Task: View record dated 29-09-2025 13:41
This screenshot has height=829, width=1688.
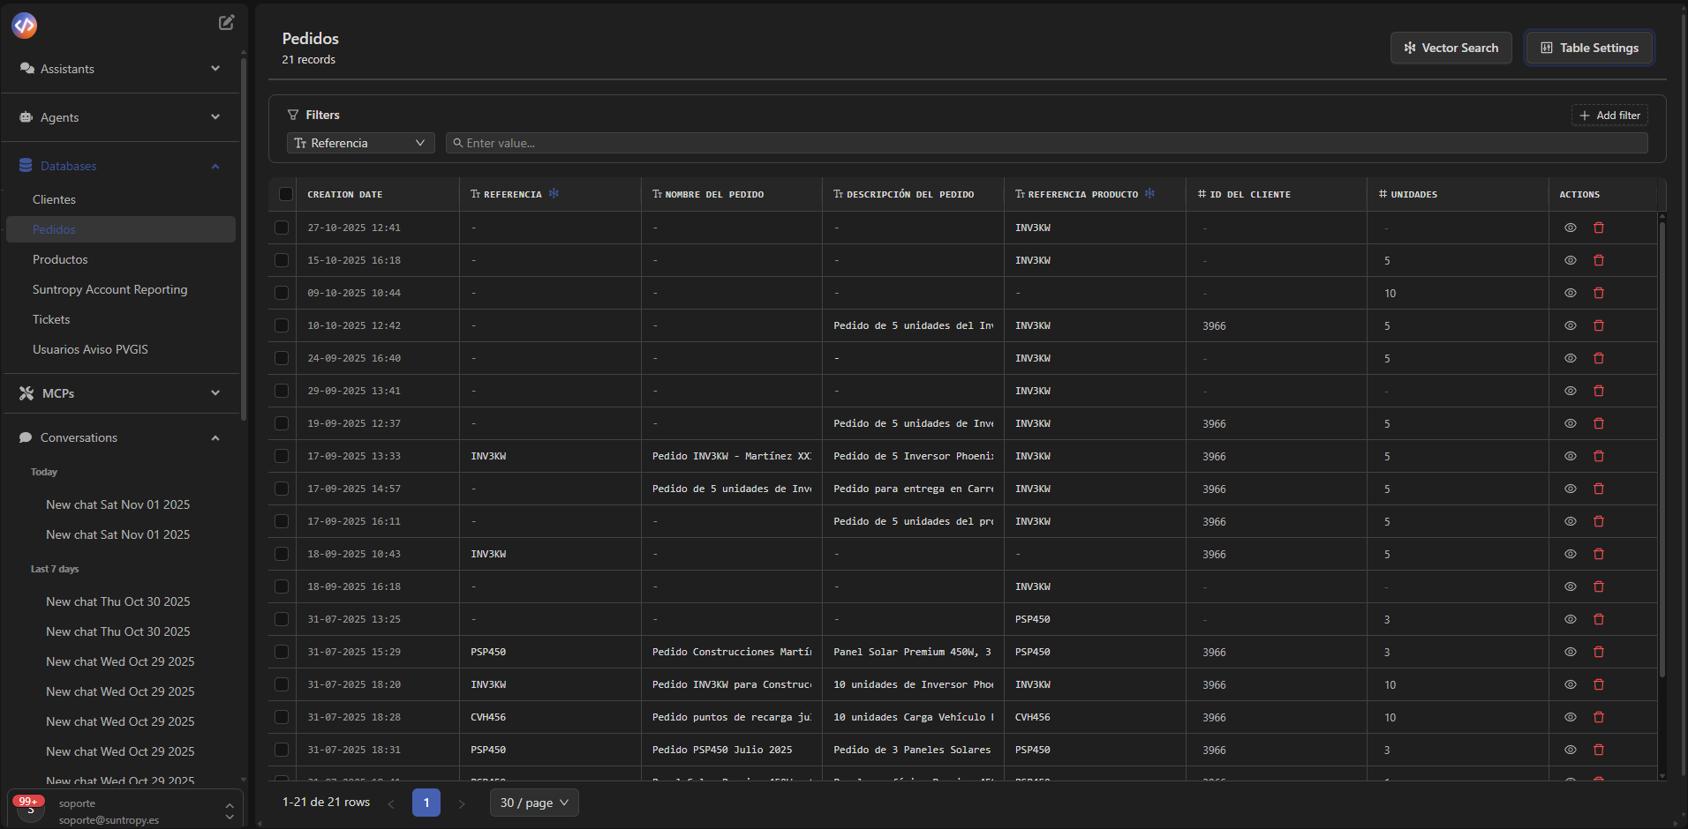Action: point(1571,391)
